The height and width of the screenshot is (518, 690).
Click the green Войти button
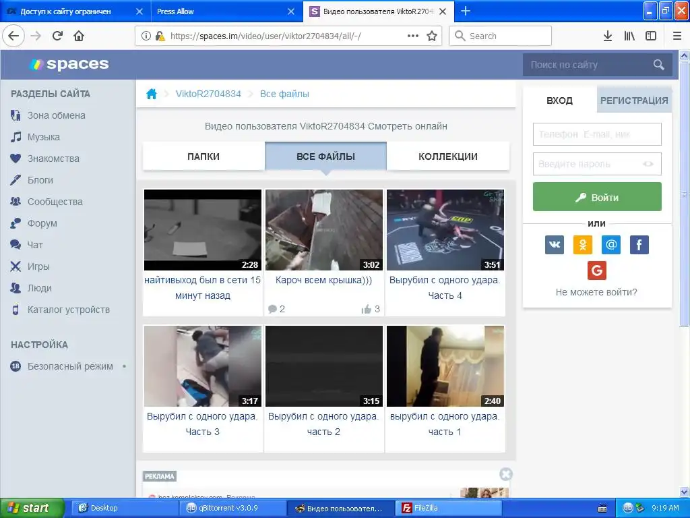(x=597, y=197)
